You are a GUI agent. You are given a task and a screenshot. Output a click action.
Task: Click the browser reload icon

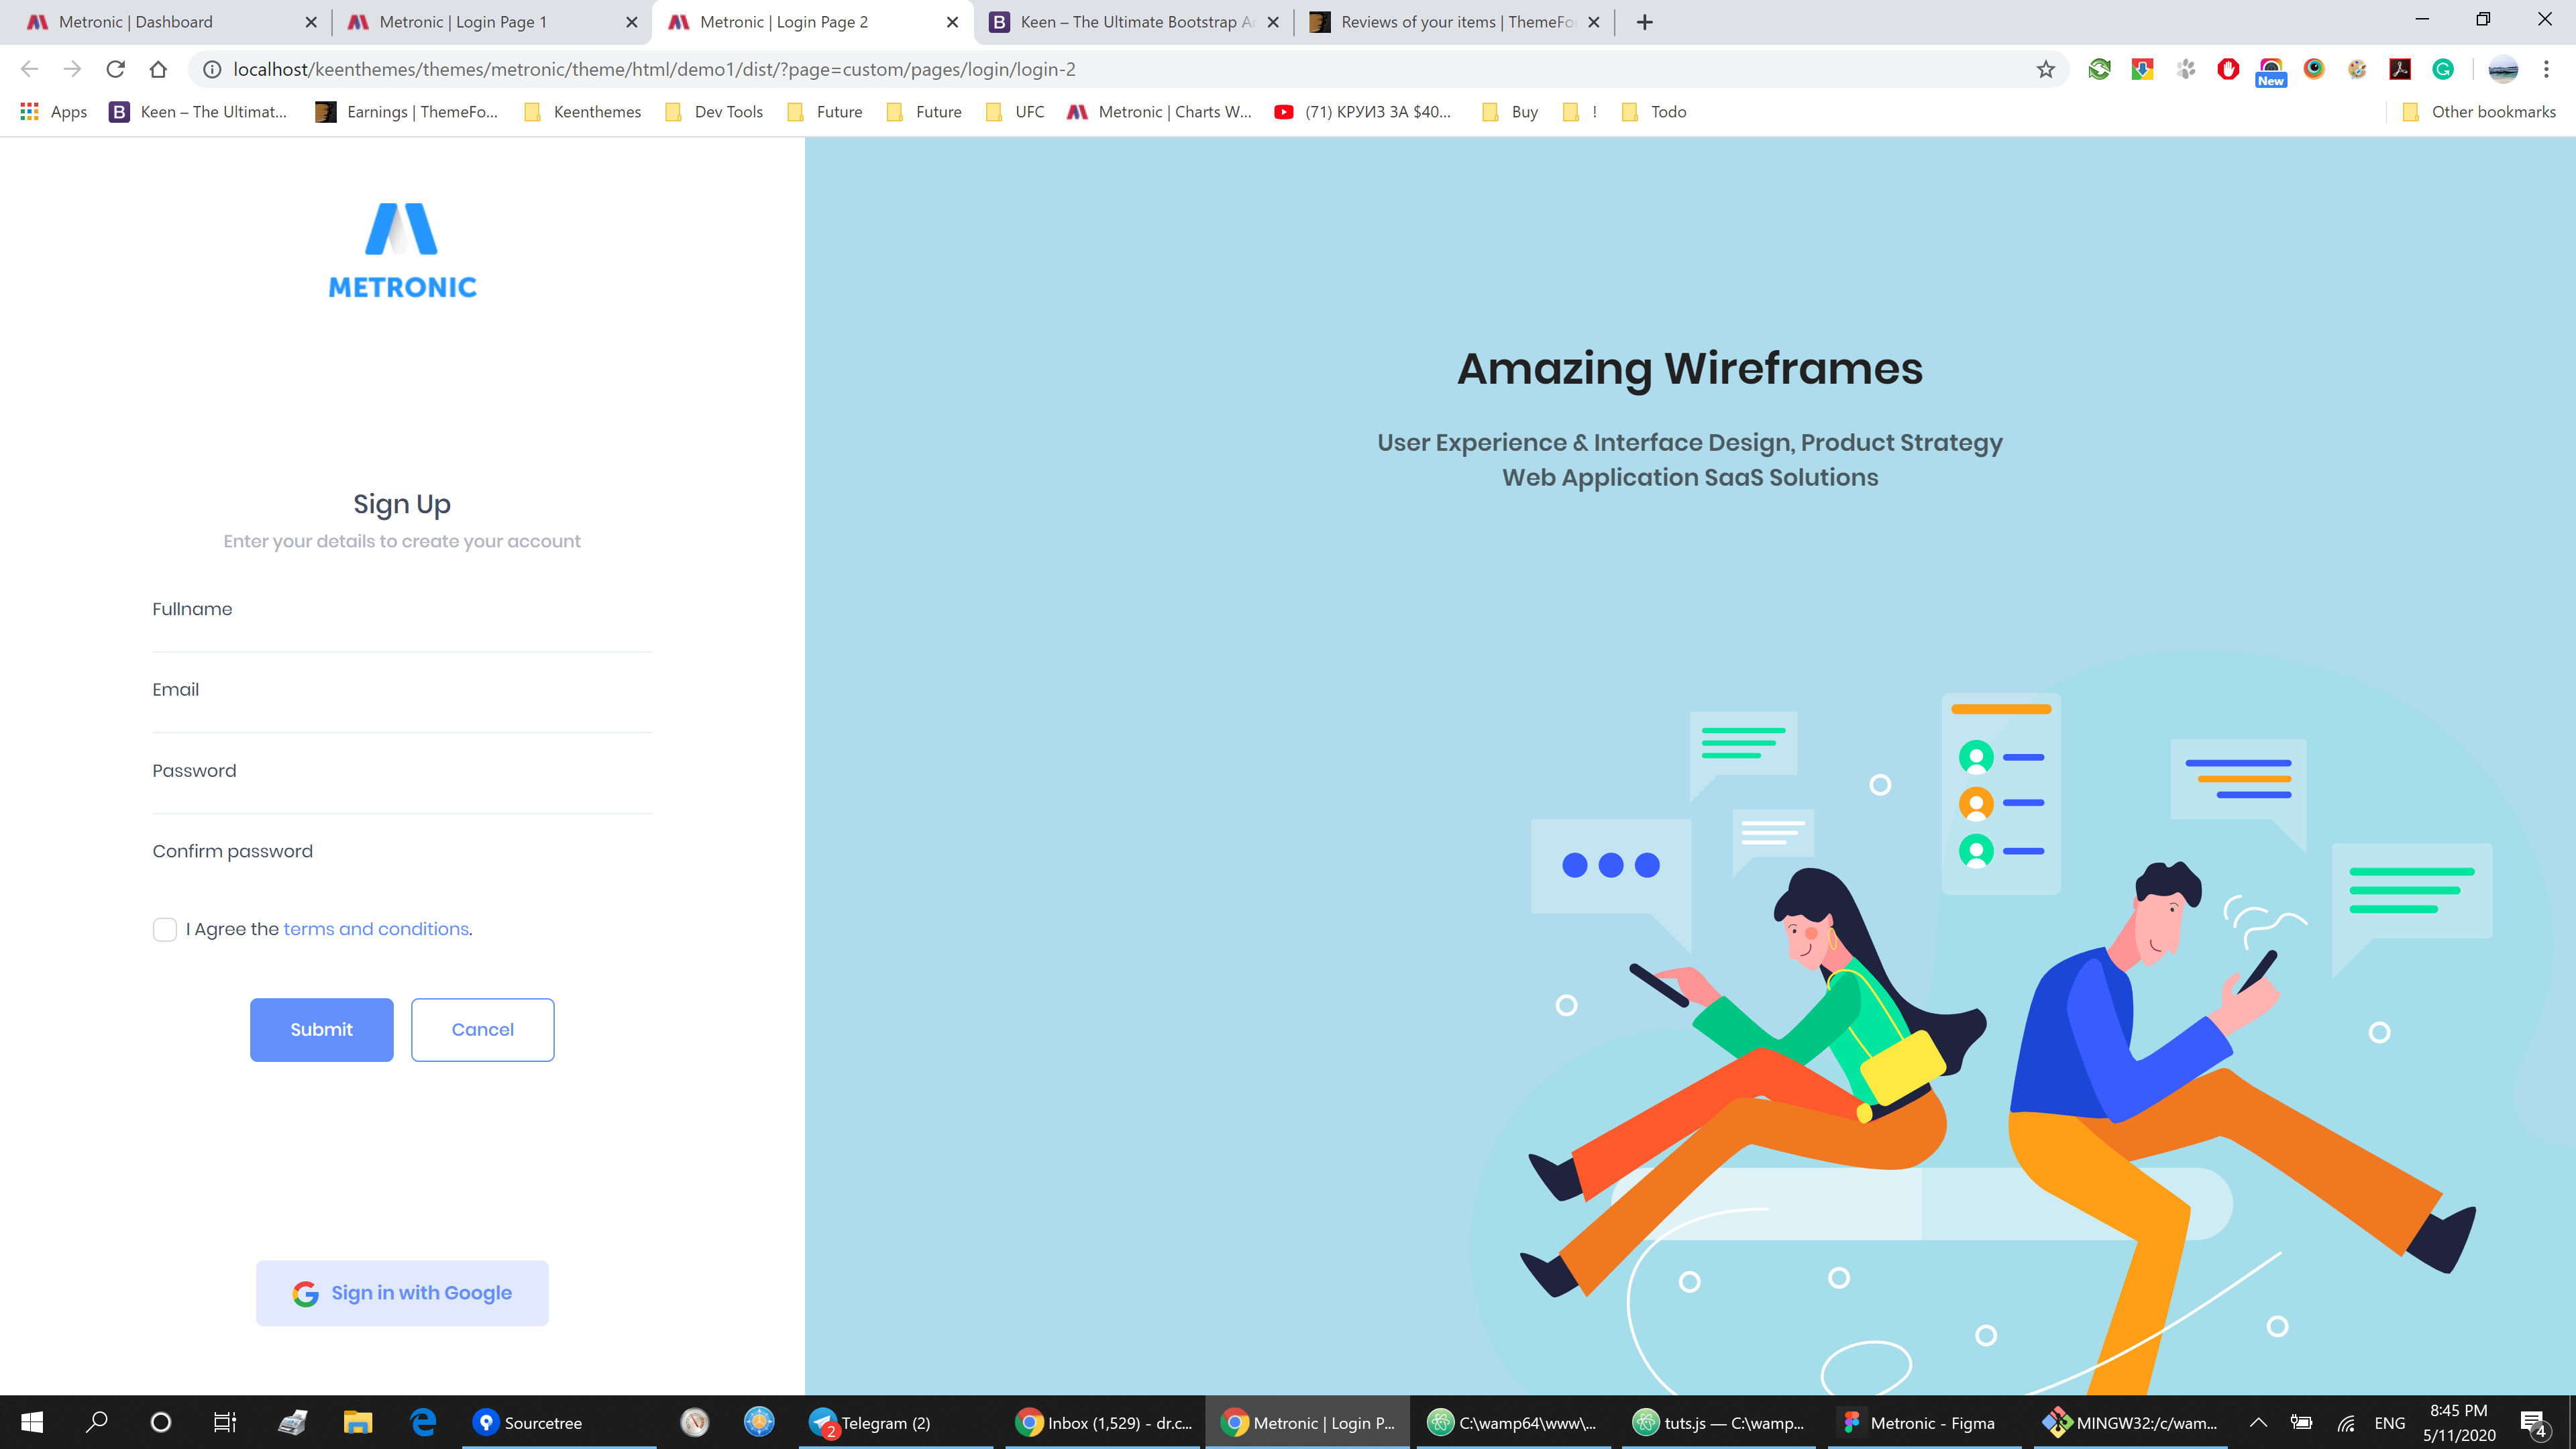pyautogui.click(x=115, y=69)
